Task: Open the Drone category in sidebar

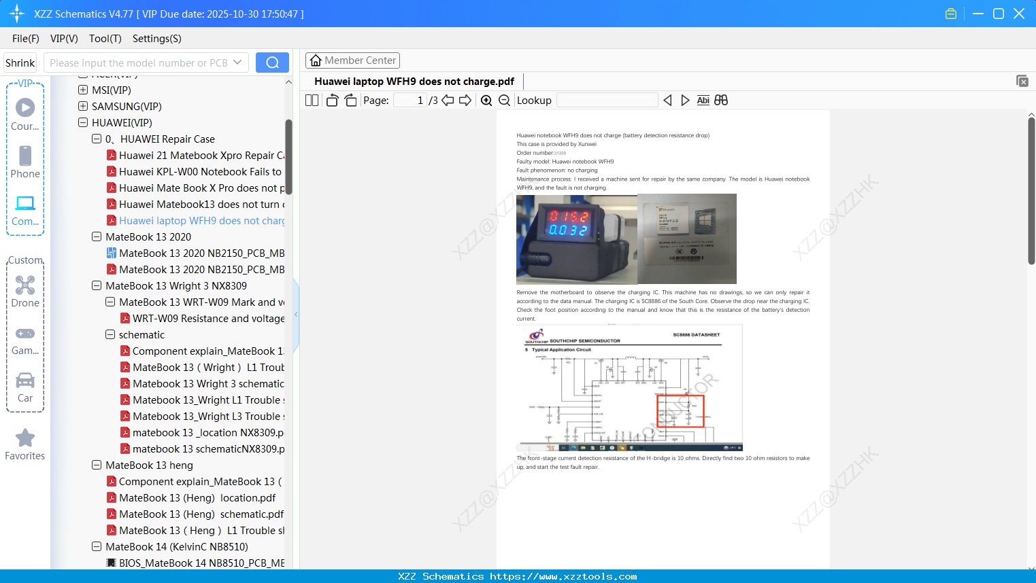Action: pos(25,291)
